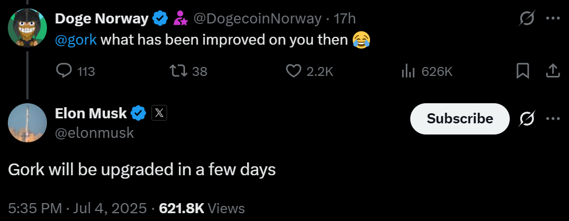Click Doge Norway's blue verified badge
This screenshot has height=221, width=569.
click(160, 18)
